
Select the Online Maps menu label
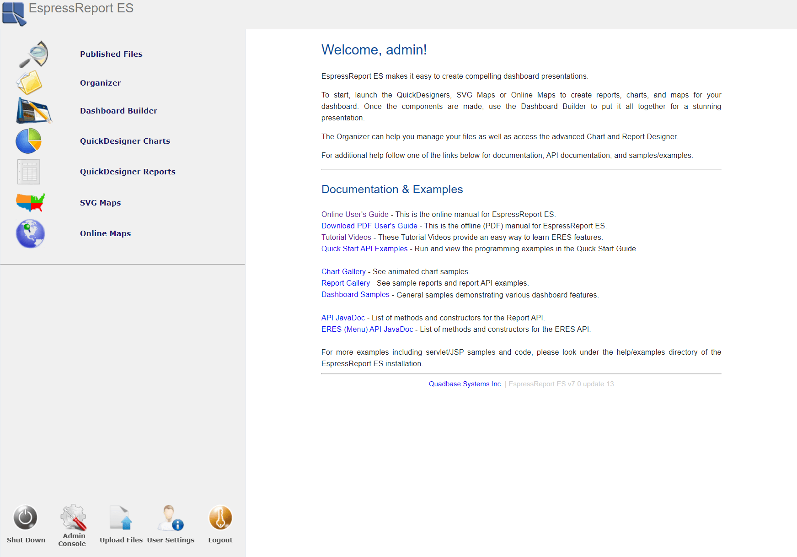point(106,233)
